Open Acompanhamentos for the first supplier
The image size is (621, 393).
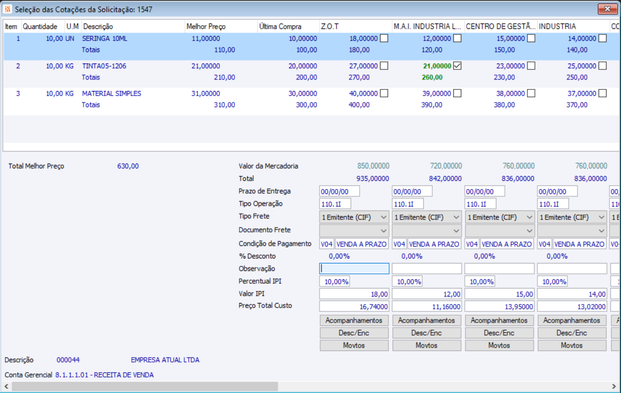[354, 320]
